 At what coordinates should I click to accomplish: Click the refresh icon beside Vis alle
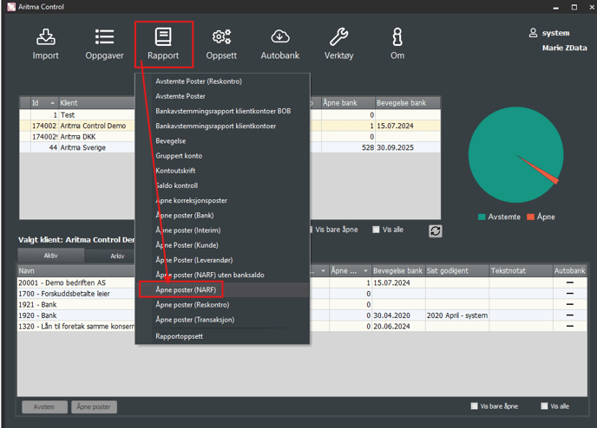[436, 230]
